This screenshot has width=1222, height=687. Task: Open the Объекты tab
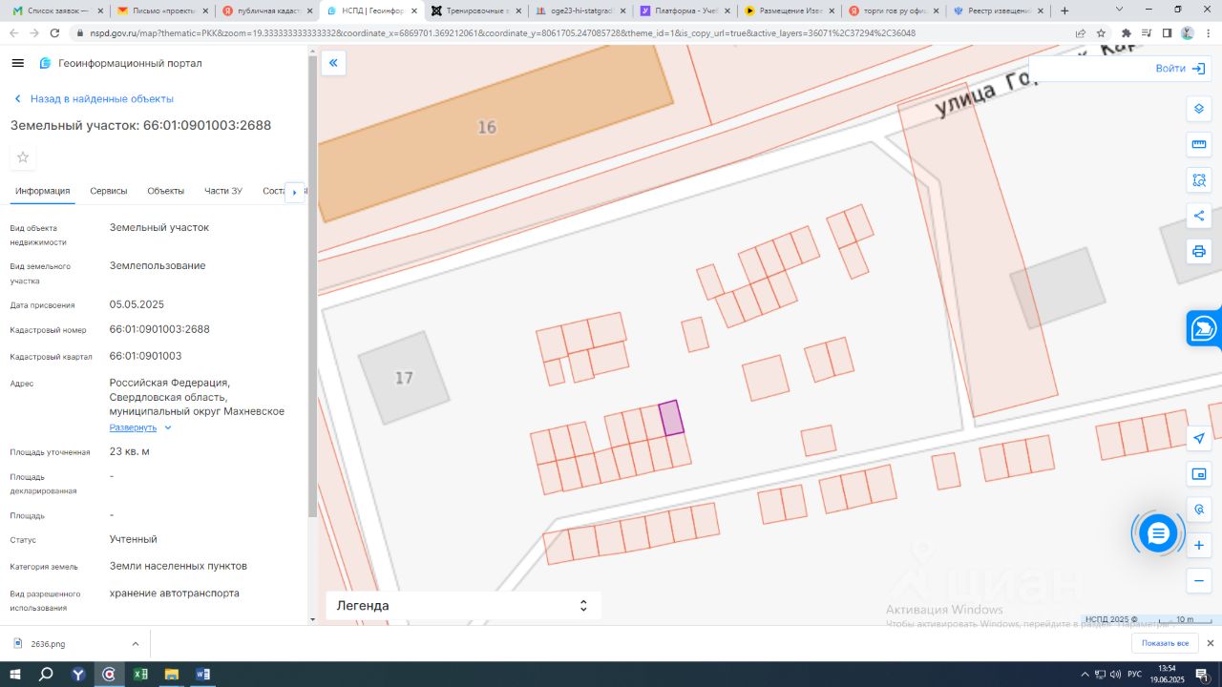click(166, 191)
